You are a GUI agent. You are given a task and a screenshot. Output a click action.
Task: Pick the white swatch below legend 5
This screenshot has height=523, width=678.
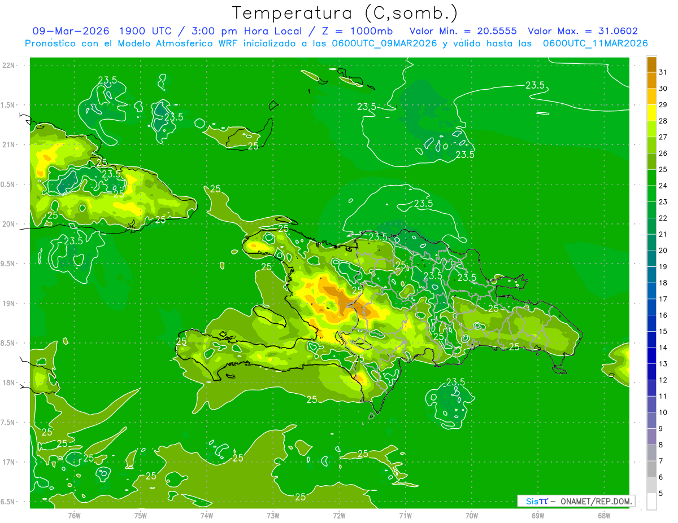click(651, 502)
